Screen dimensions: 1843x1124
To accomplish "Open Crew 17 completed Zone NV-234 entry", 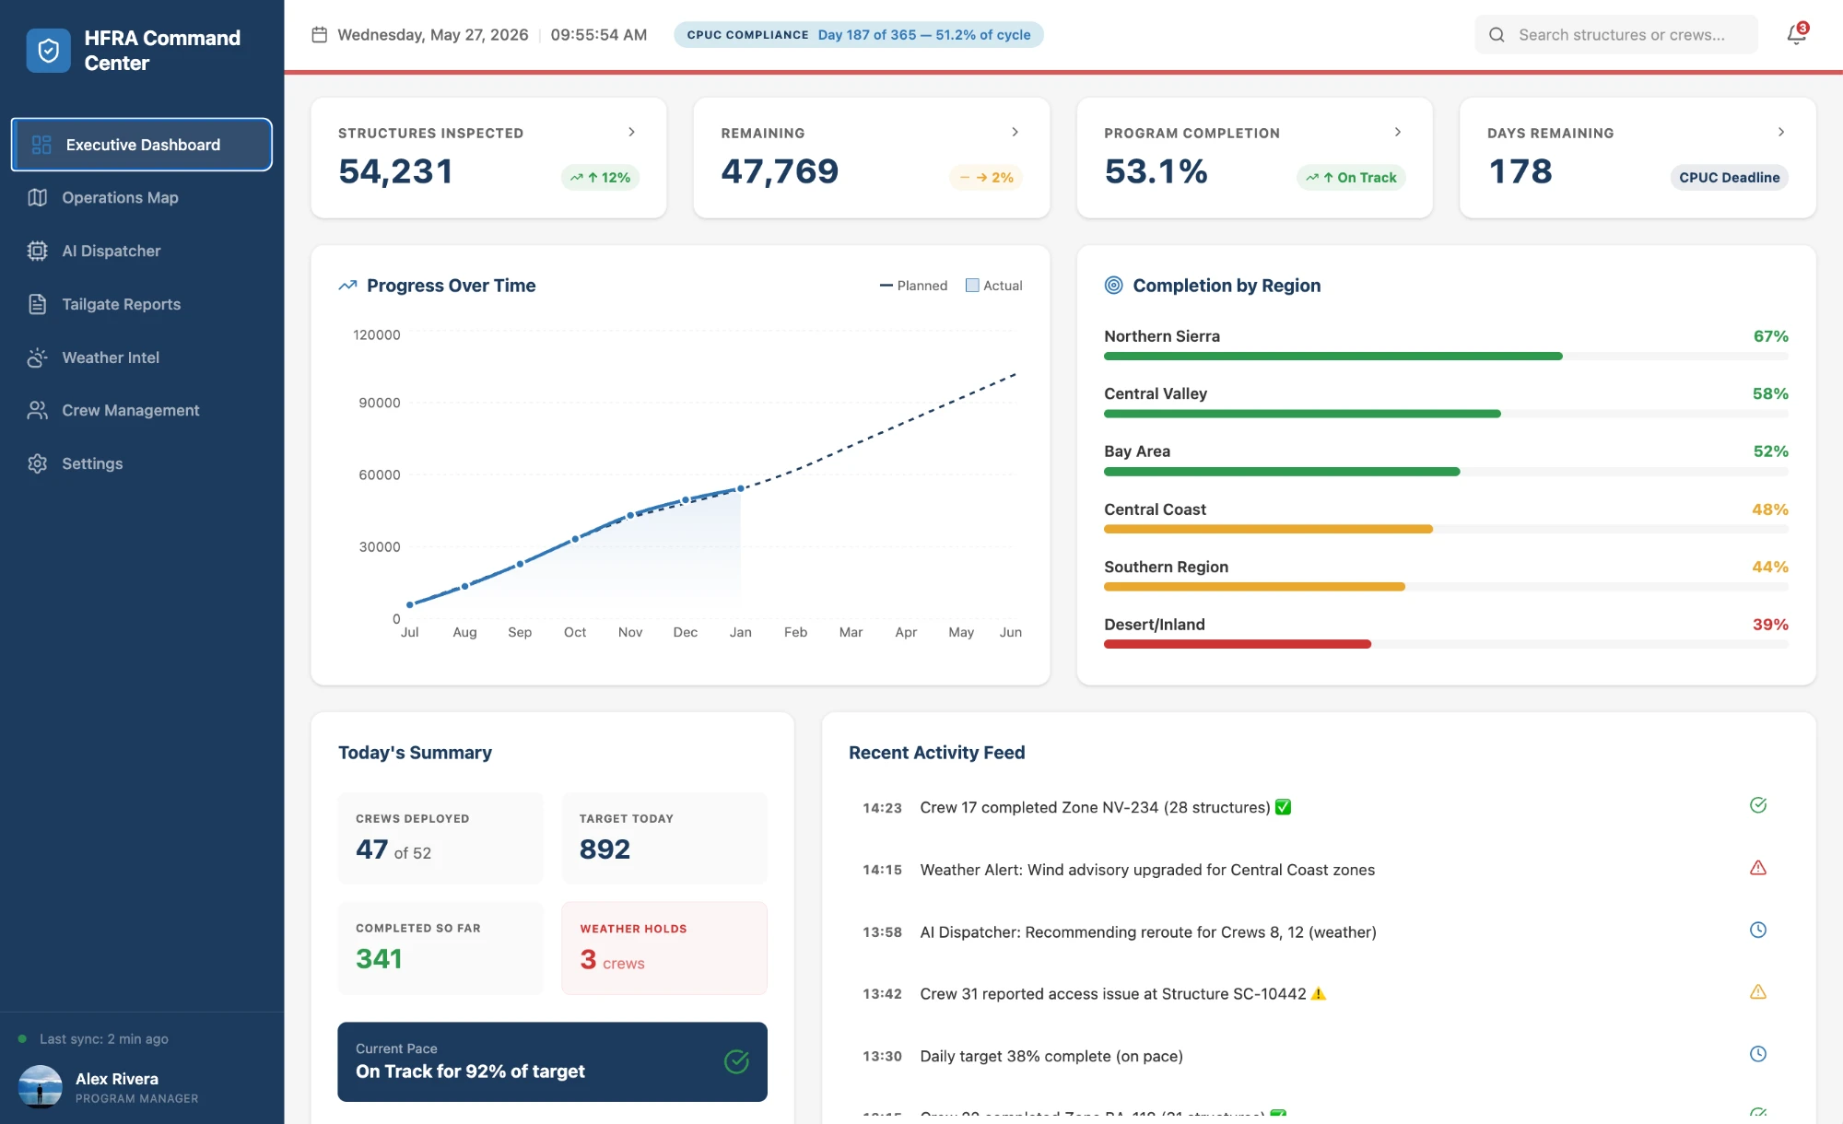I will pos(1318,807).
